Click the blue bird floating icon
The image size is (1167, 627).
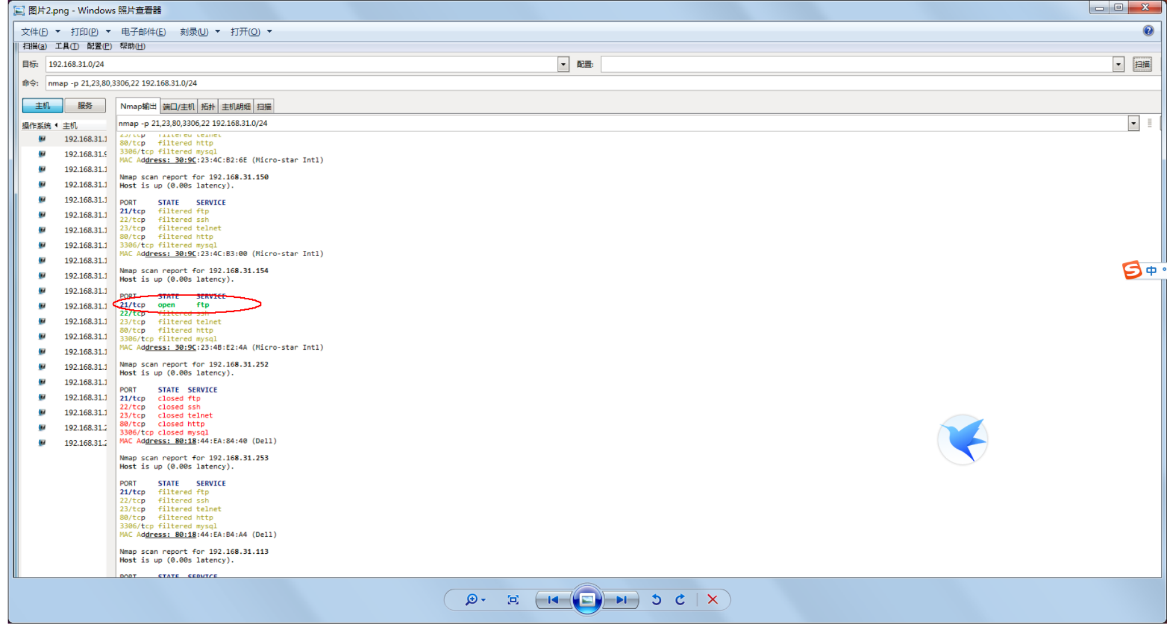coord(963,439)
